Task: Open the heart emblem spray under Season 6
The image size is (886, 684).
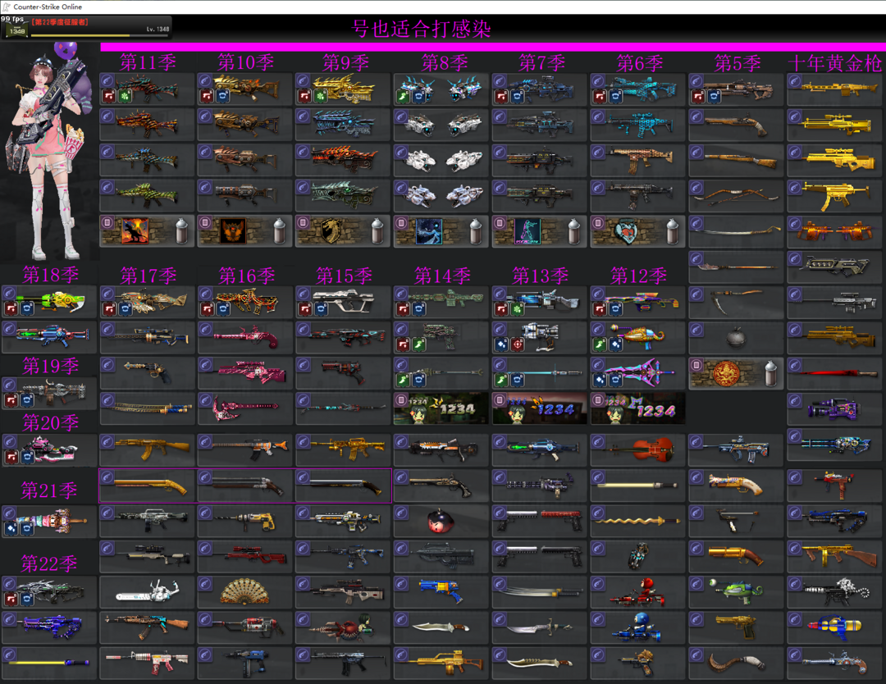Action: (x=637, y=231)
